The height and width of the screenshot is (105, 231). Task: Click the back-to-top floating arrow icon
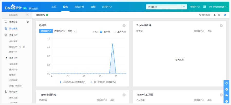tap(227, 101)
